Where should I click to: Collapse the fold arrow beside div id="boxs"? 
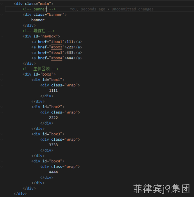coord(2,75)
